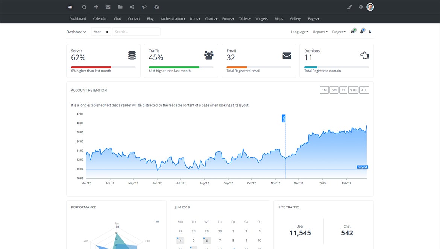Expand the Language dropdown
Image resolution: width=440 pixels, height=249 pixels.
click(x=300, y=32)
